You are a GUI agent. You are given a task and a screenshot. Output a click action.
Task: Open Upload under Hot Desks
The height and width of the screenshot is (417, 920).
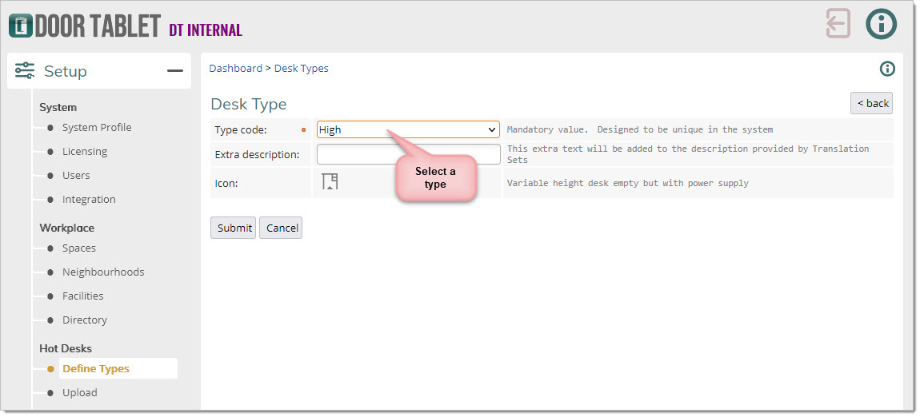coord(80,393)
